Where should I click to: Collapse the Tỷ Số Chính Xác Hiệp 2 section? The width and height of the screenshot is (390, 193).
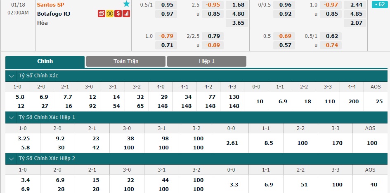(x=12, y=159)
